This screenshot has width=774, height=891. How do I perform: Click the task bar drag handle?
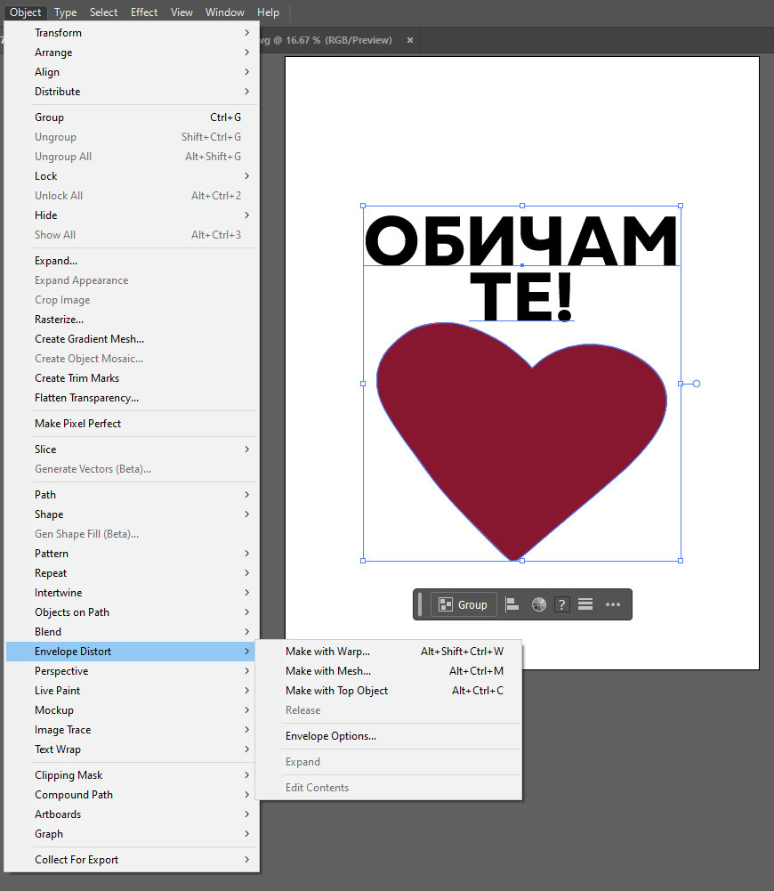419,603
